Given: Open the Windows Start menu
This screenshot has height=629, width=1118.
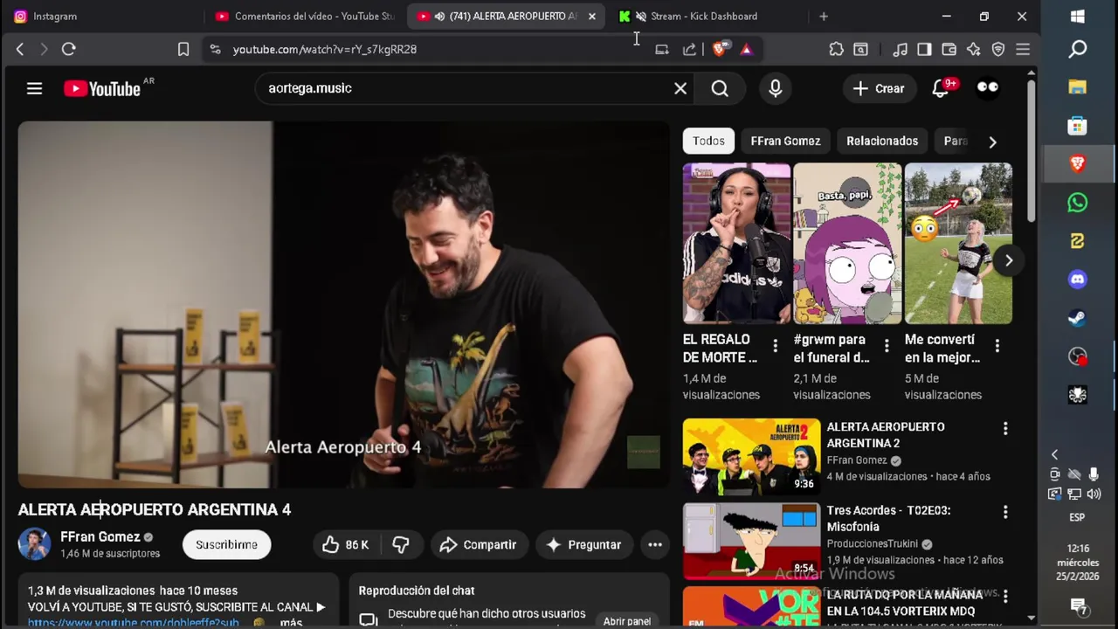Looking at the screenshot, I should pyautogui.click(x=1077, y=16).
